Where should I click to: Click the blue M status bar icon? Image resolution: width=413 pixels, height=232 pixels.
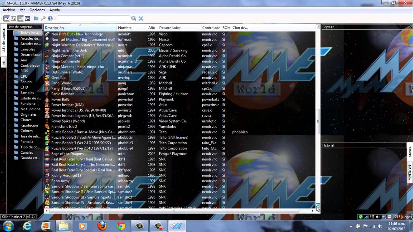366,217
